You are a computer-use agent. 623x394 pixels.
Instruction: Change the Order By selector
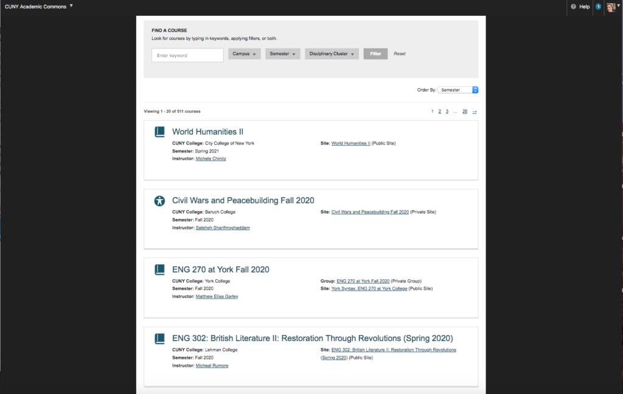(458, 89)
